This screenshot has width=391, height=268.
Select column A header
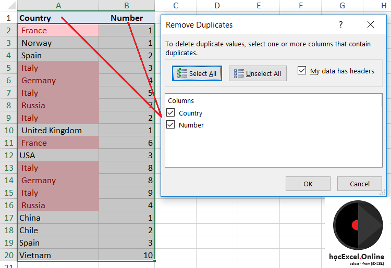coord(58,5)
